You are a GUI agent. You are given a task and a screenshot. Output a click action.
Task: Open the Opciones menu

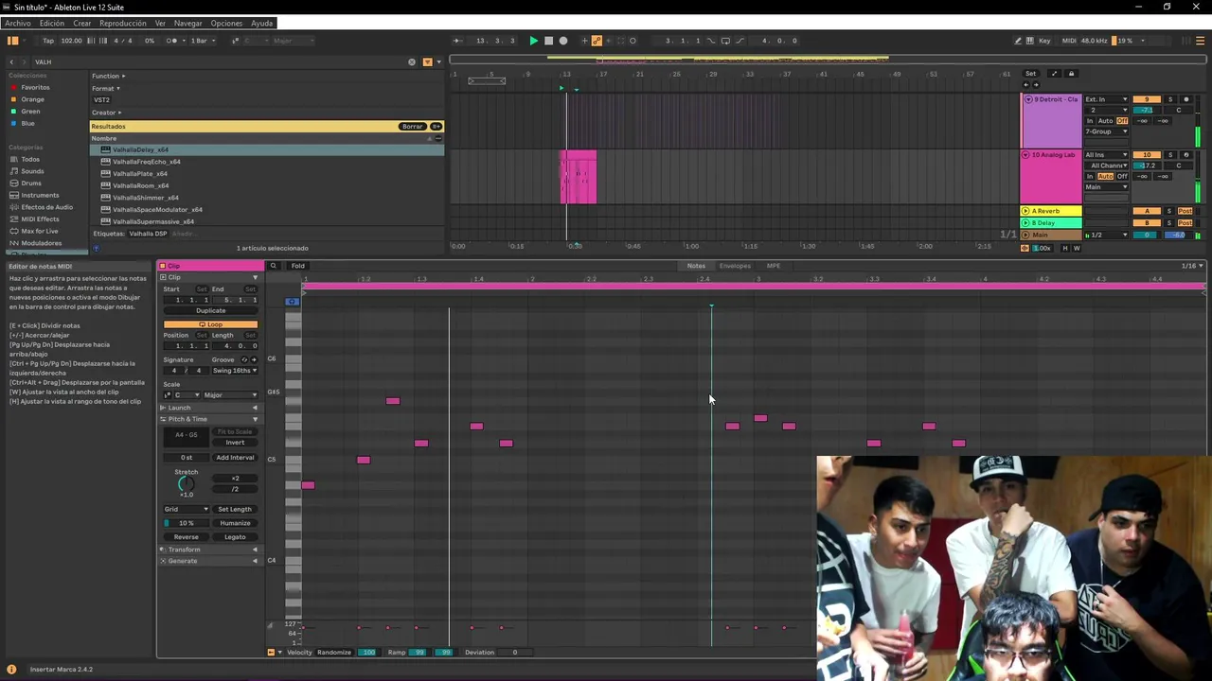point(226,23)
